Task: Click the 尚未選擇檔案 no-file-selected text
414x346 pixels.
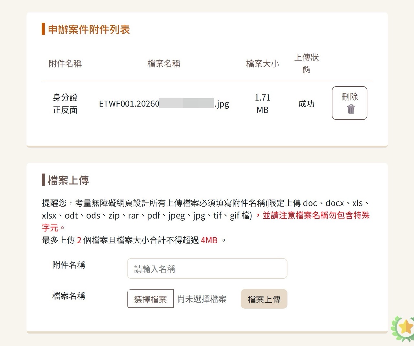Action: coord(202,299)
